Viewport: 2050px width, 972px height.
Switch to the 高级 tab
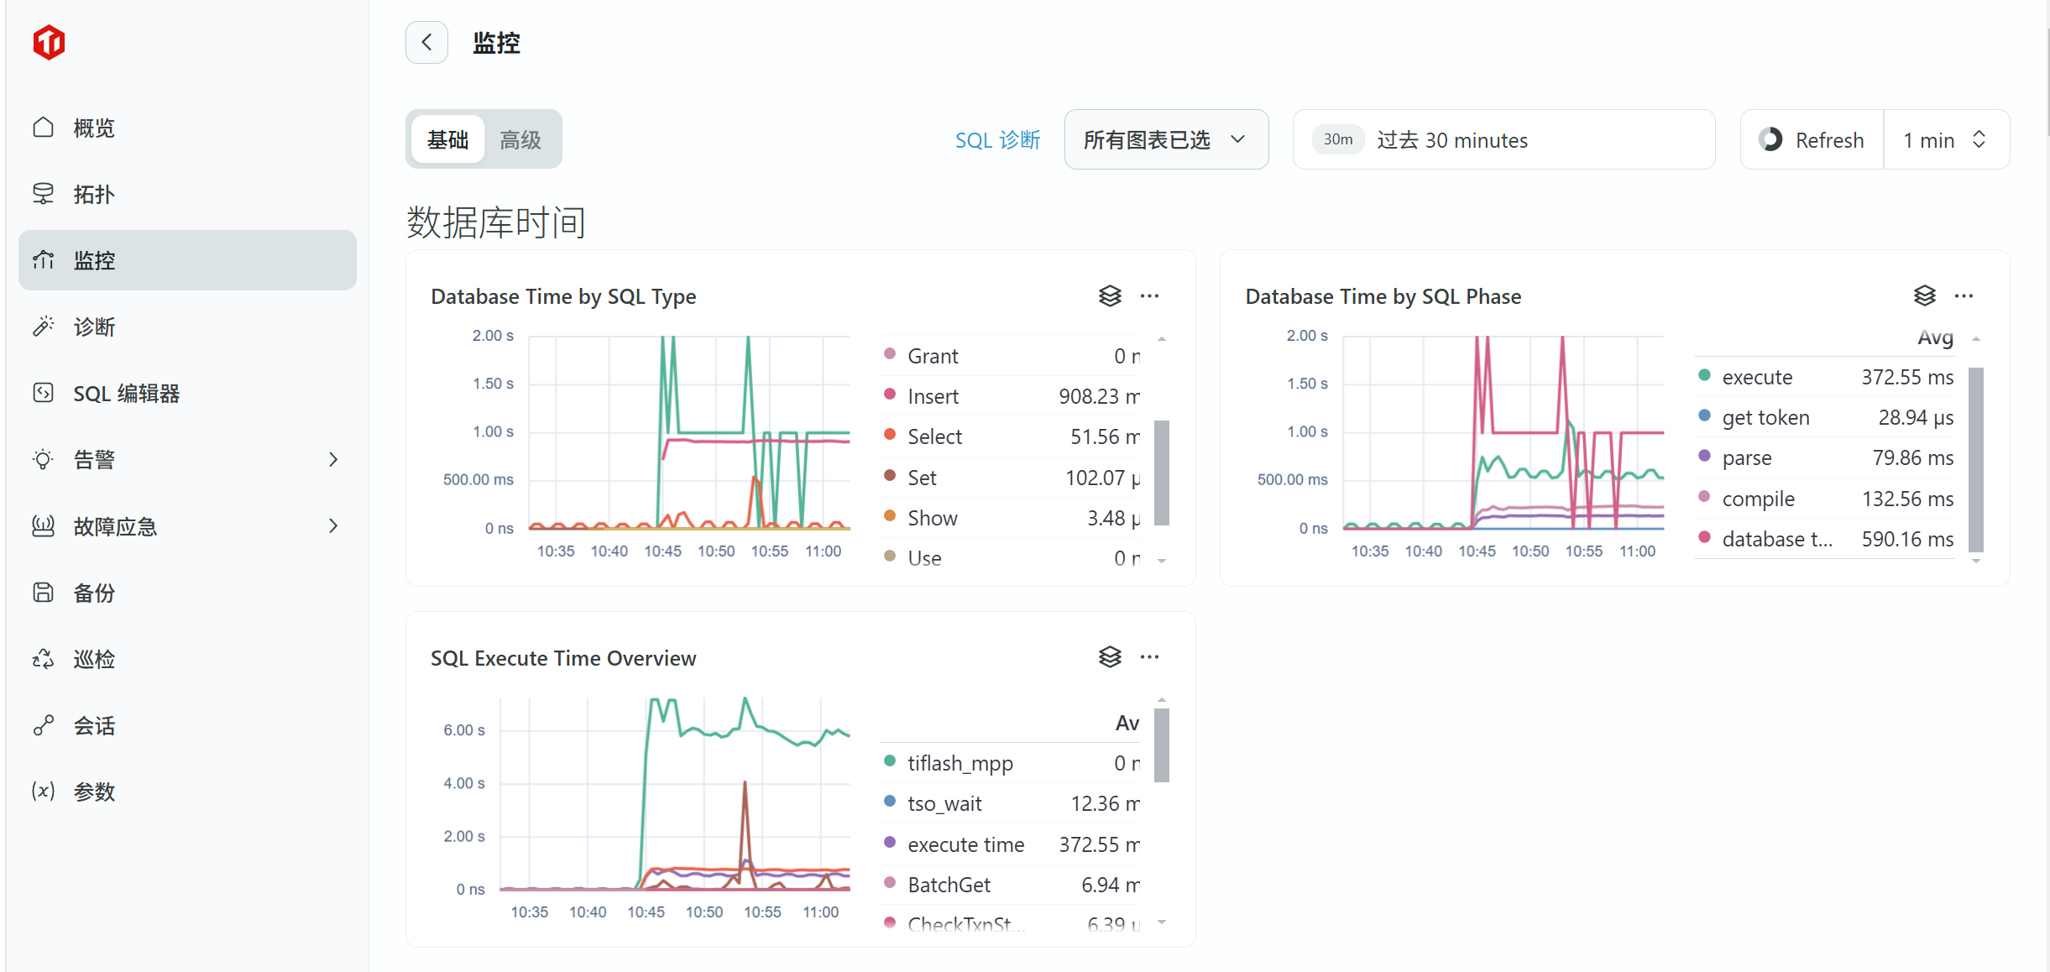[x=520, y=139]
